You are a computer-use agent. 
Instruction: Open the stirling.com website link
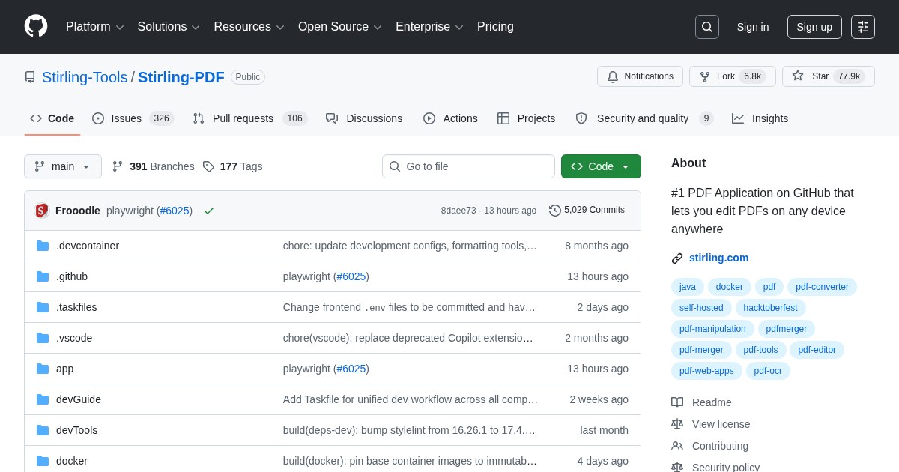tap(718, 258)
